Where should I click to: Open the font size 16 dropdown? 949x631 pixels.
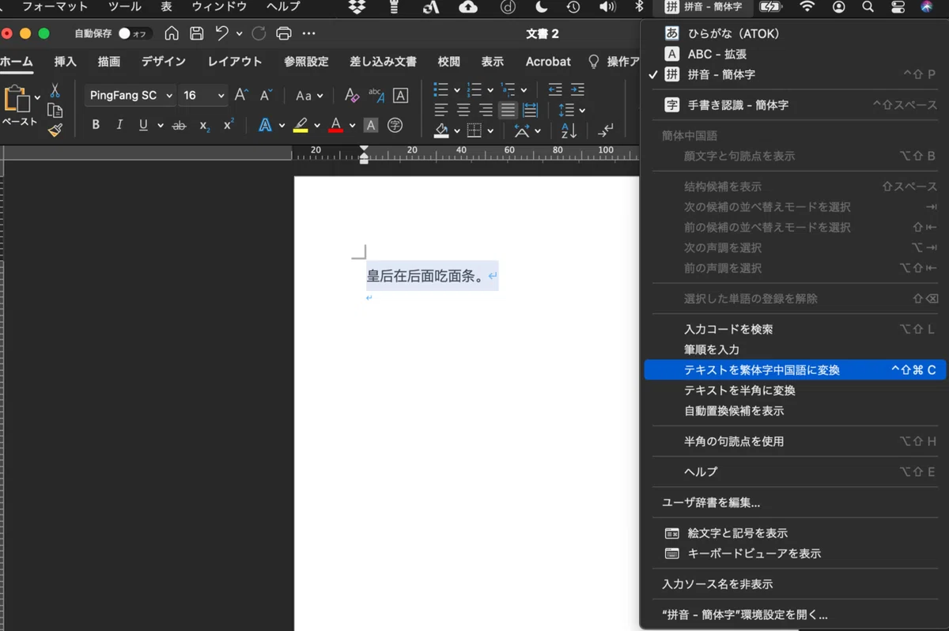[x=220, y=96]
